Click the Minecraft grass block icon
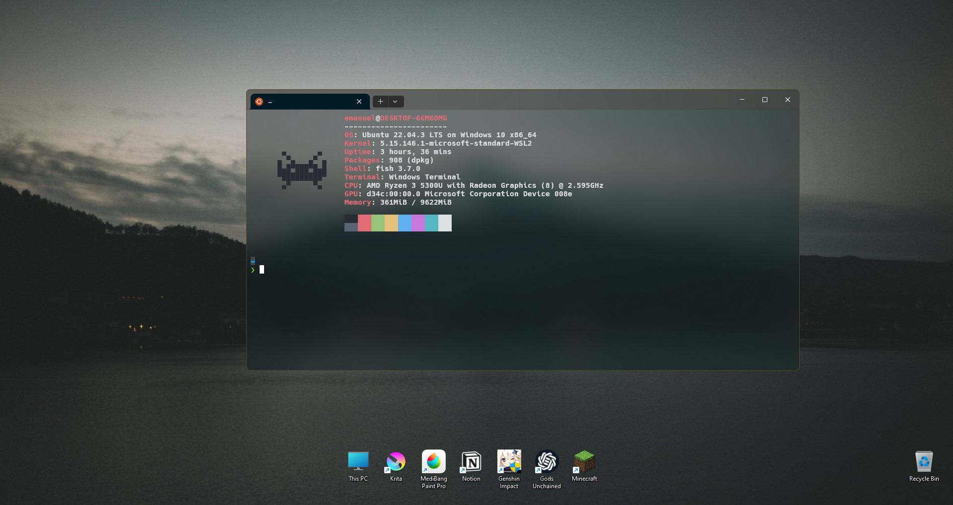Image resolution: width=953 pixels, height=505 pixels. coord(584,462)
